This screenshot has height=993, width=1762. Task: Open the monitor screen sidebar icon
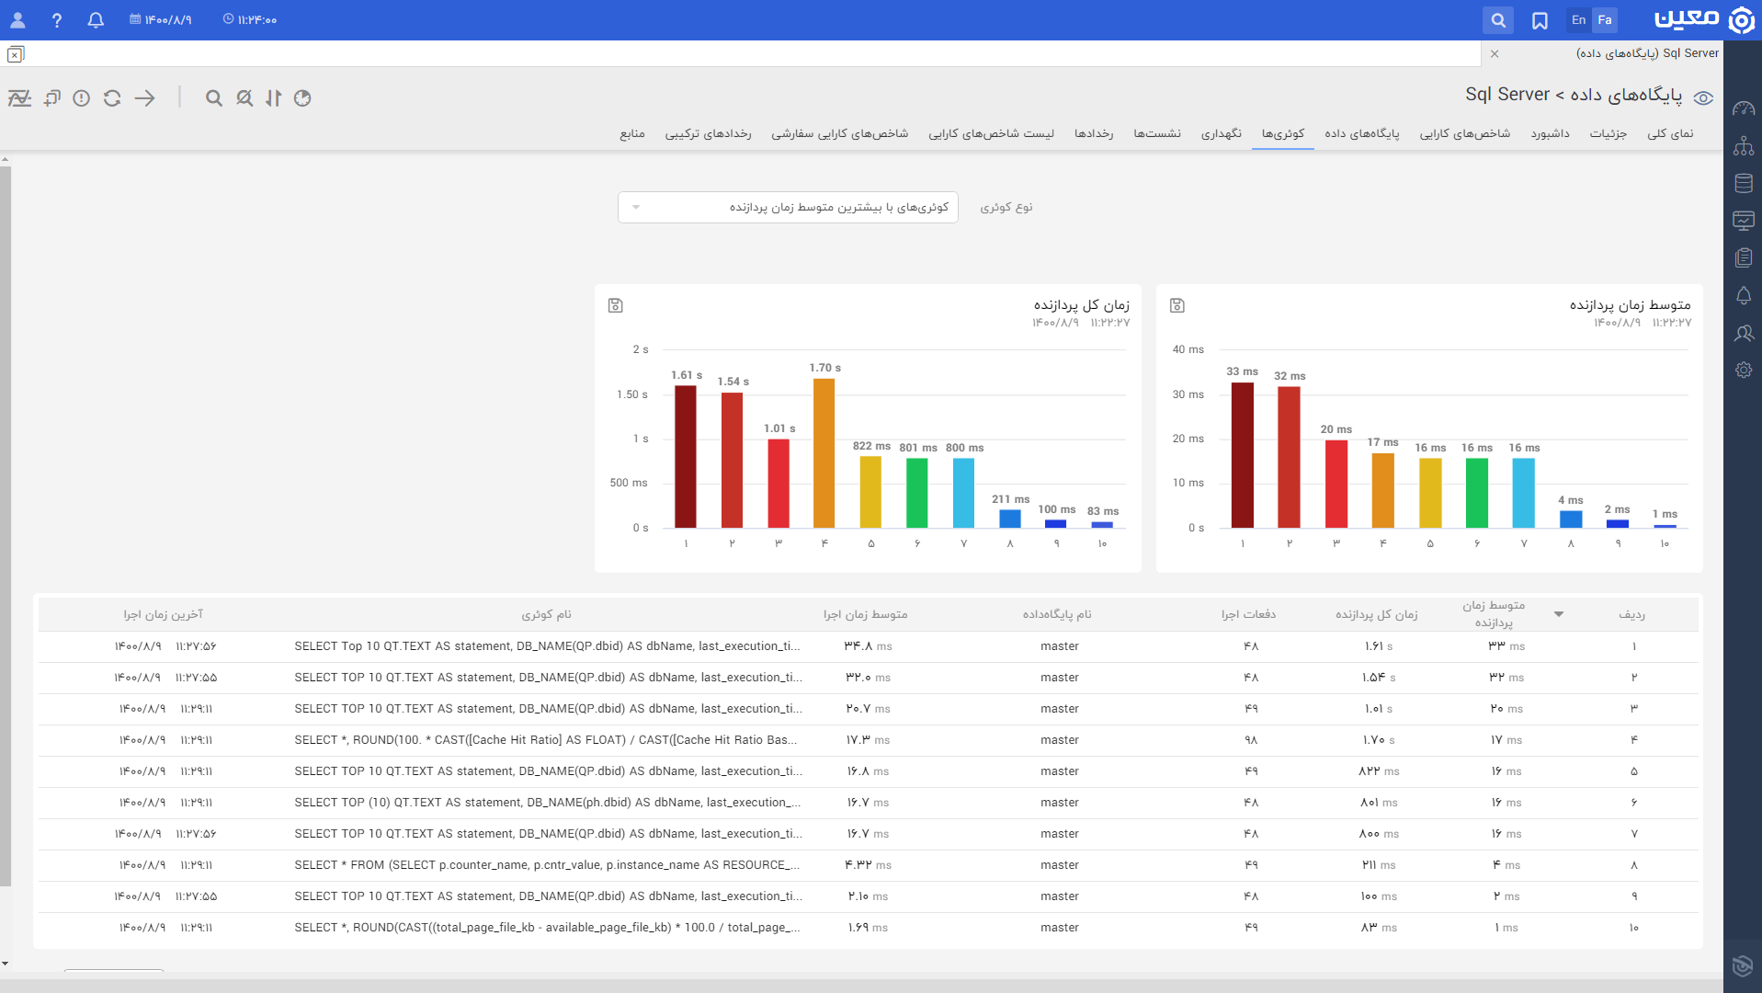pyautogui.click(x=1744, y=221)
